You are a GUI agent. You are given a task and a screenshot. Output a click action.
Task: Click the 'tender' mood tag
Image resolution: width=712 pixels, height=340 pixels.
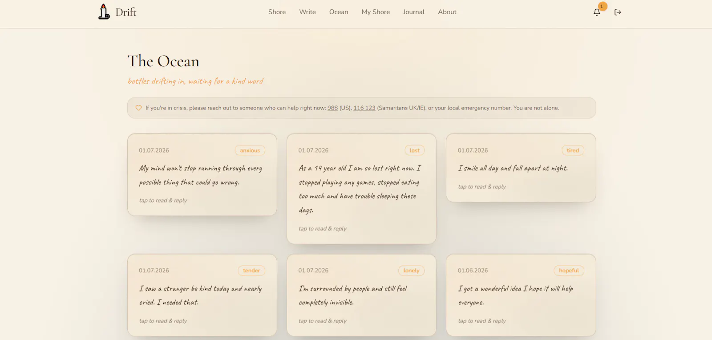coord(251,271)
